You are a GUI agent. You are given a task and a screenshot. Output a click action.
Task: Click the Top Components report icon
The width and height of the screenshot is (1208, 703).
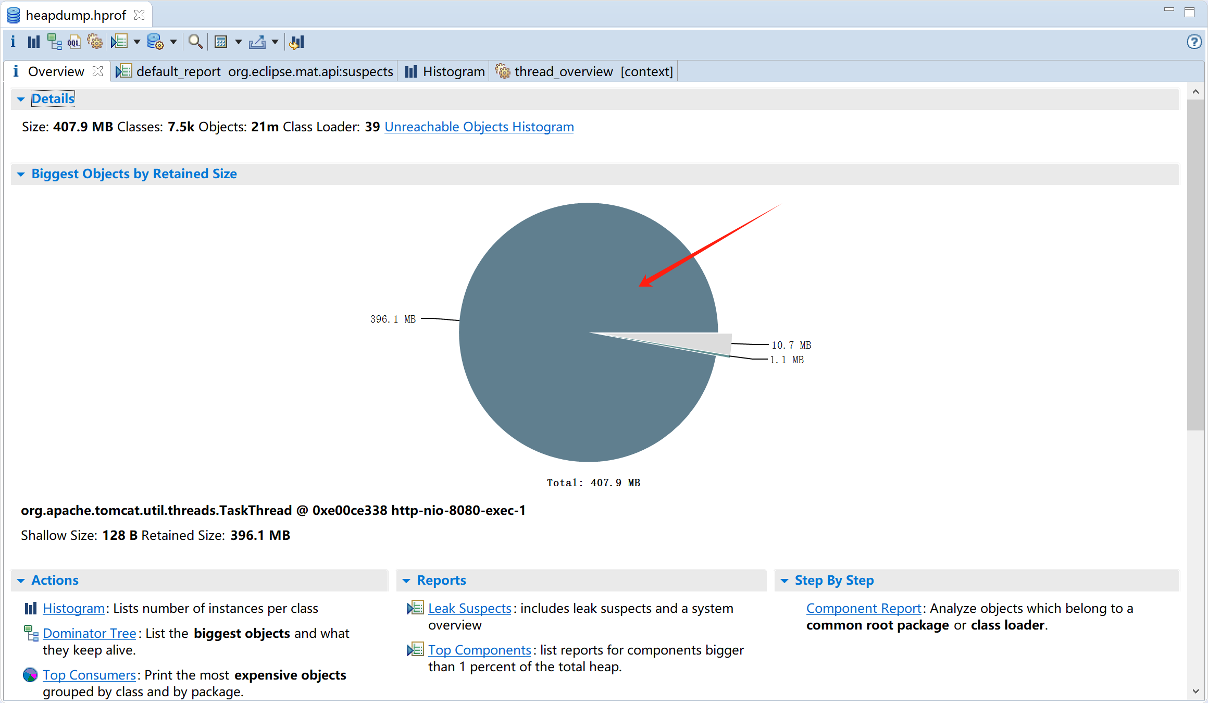point(415,649)
